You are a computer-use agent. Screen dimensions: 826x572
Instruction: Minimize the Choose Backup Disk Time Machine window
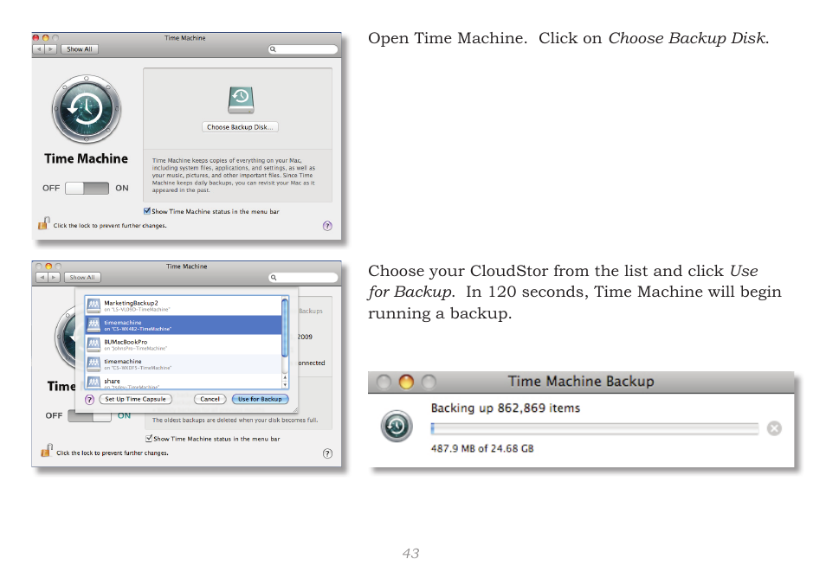point(46,38)
